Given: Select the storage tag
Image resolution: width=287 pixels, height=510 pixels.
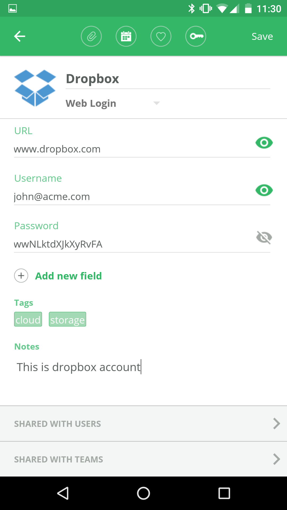Looking at the screenshot, I should coord(67,319).
